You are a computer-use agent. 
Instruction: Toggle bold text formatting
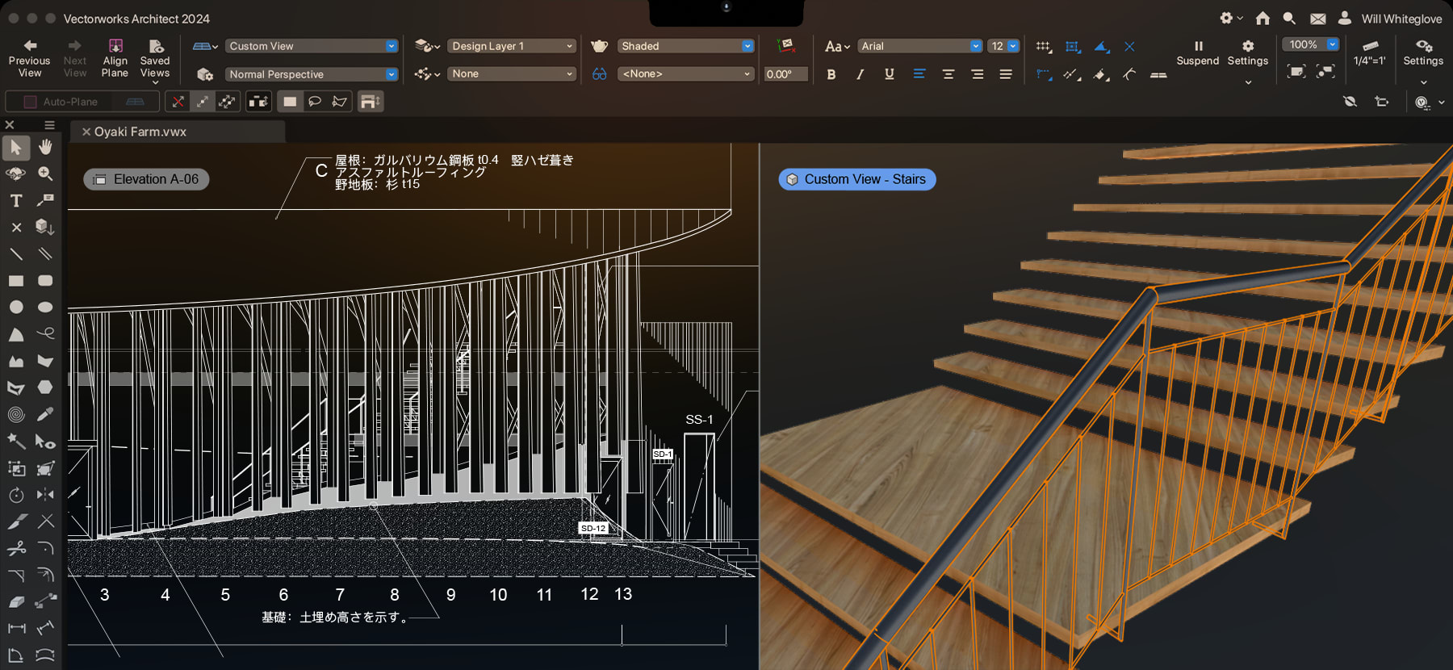(831, 74)
